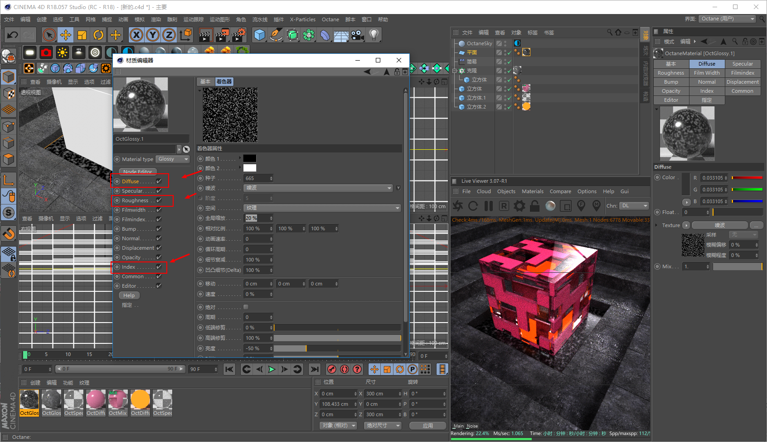
Task: Open the 对象 (相对) coordinate dropdown
Action: pos(338,425)
